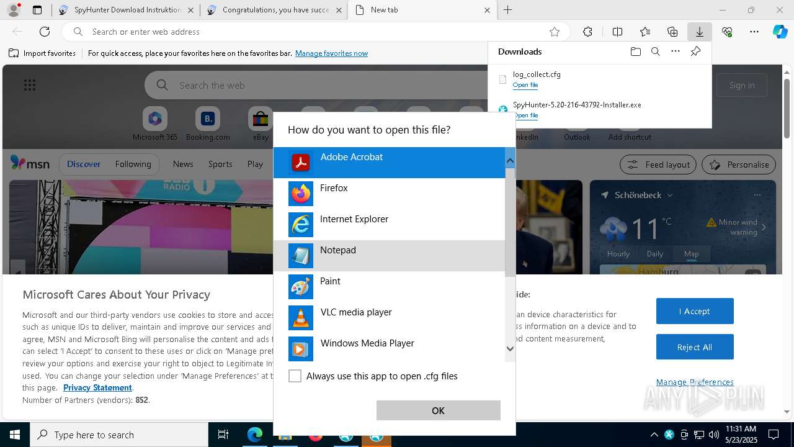The height and width of the screenshot is (447, 794).
Task: Add page to favorites star in address bar
Action: coord(555,32)
